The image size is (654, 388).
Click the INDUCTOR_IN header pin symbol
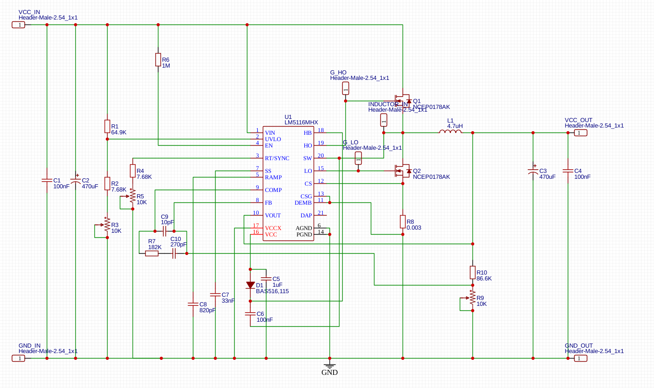384,120
